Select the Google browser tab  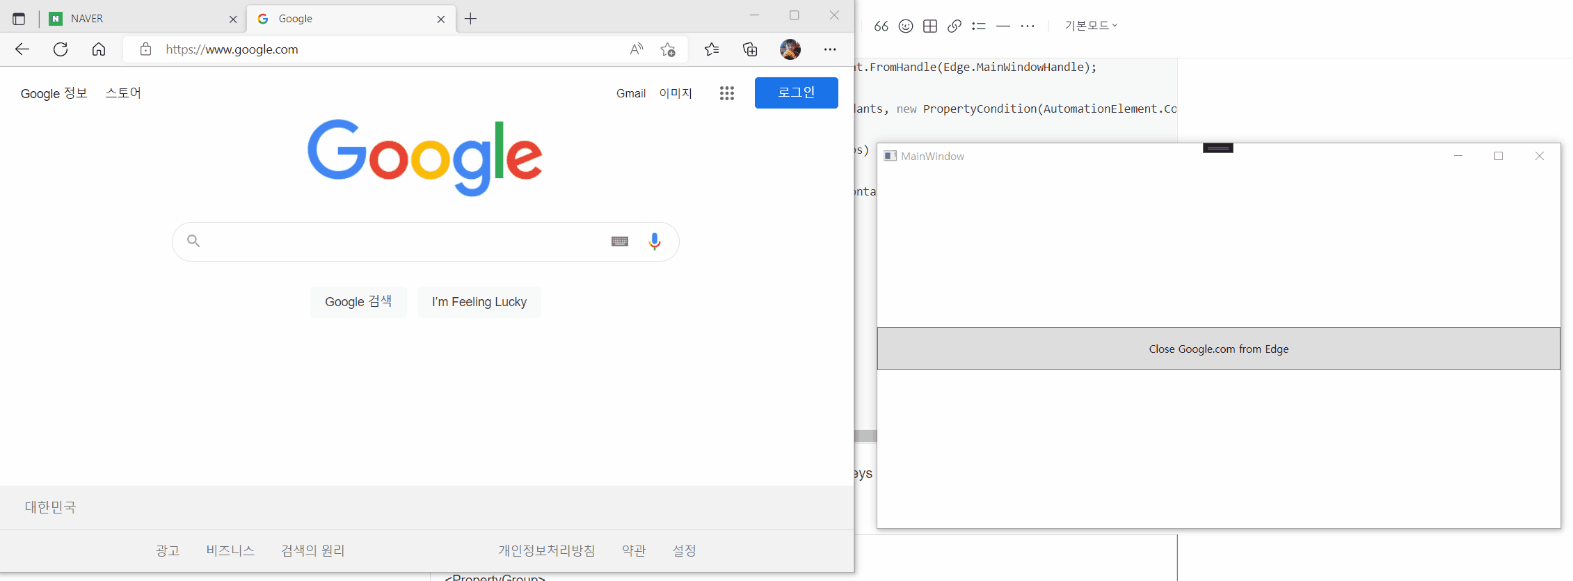[x=351, y=19]
